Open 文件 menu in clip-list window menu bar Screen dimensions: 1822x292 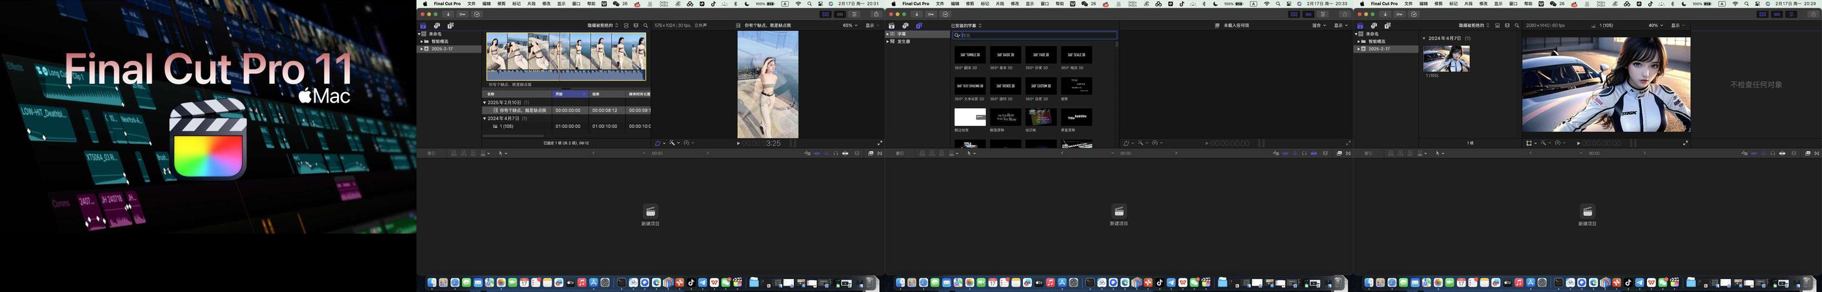pyautogui.click(x=472, y=3)
